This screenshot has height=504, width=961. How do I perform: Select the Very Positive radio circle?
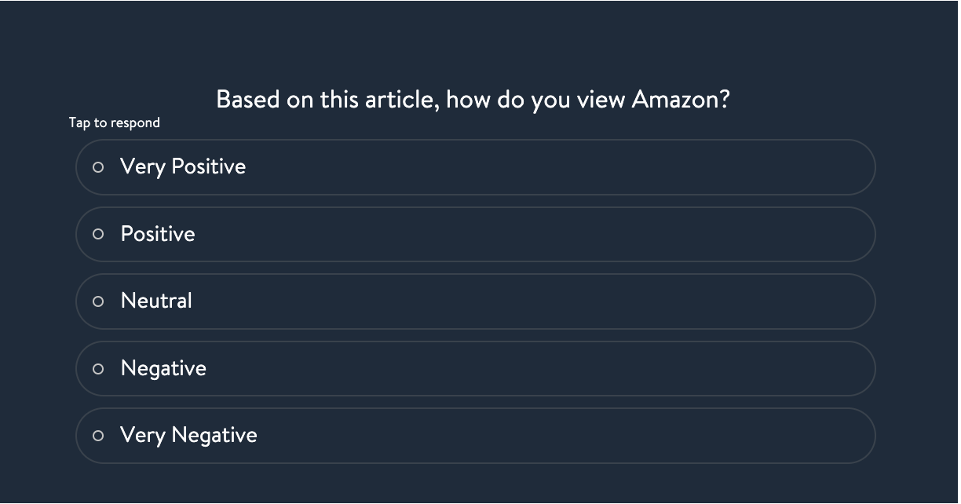(98, 166)
